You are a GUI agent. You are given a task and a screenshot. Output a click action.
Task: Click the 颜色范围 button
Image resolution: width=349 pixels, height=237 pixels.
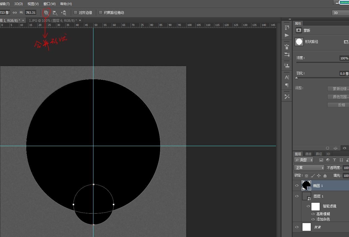(338, 97)
